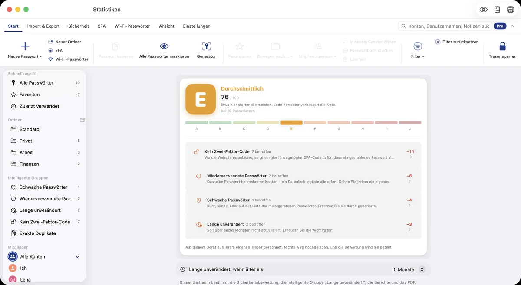
Task: Click Filter zurücksetzen
Action: pos(457,42)
